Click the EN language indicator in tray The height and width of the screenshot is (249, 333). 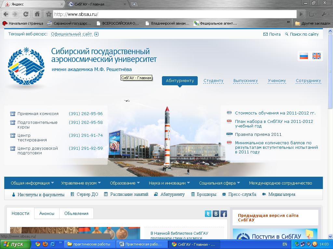[x=285, y=244]
